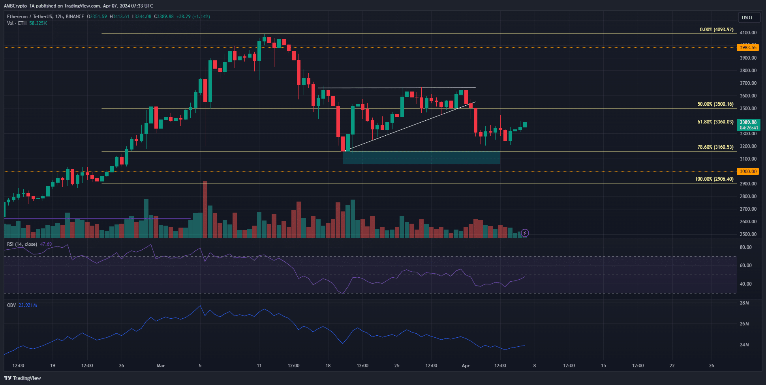This screenshot has height=385, width=766.
Task: Click the 24M OBV axis label
Action: [x=744, y=345]
